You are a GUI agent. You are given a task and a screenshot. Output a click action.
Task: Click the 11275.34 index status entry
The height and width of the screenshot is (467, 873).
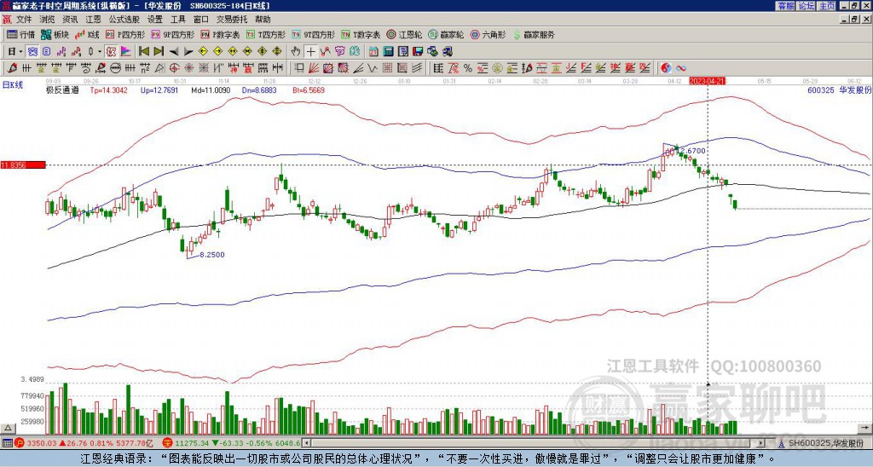(232, 443)
